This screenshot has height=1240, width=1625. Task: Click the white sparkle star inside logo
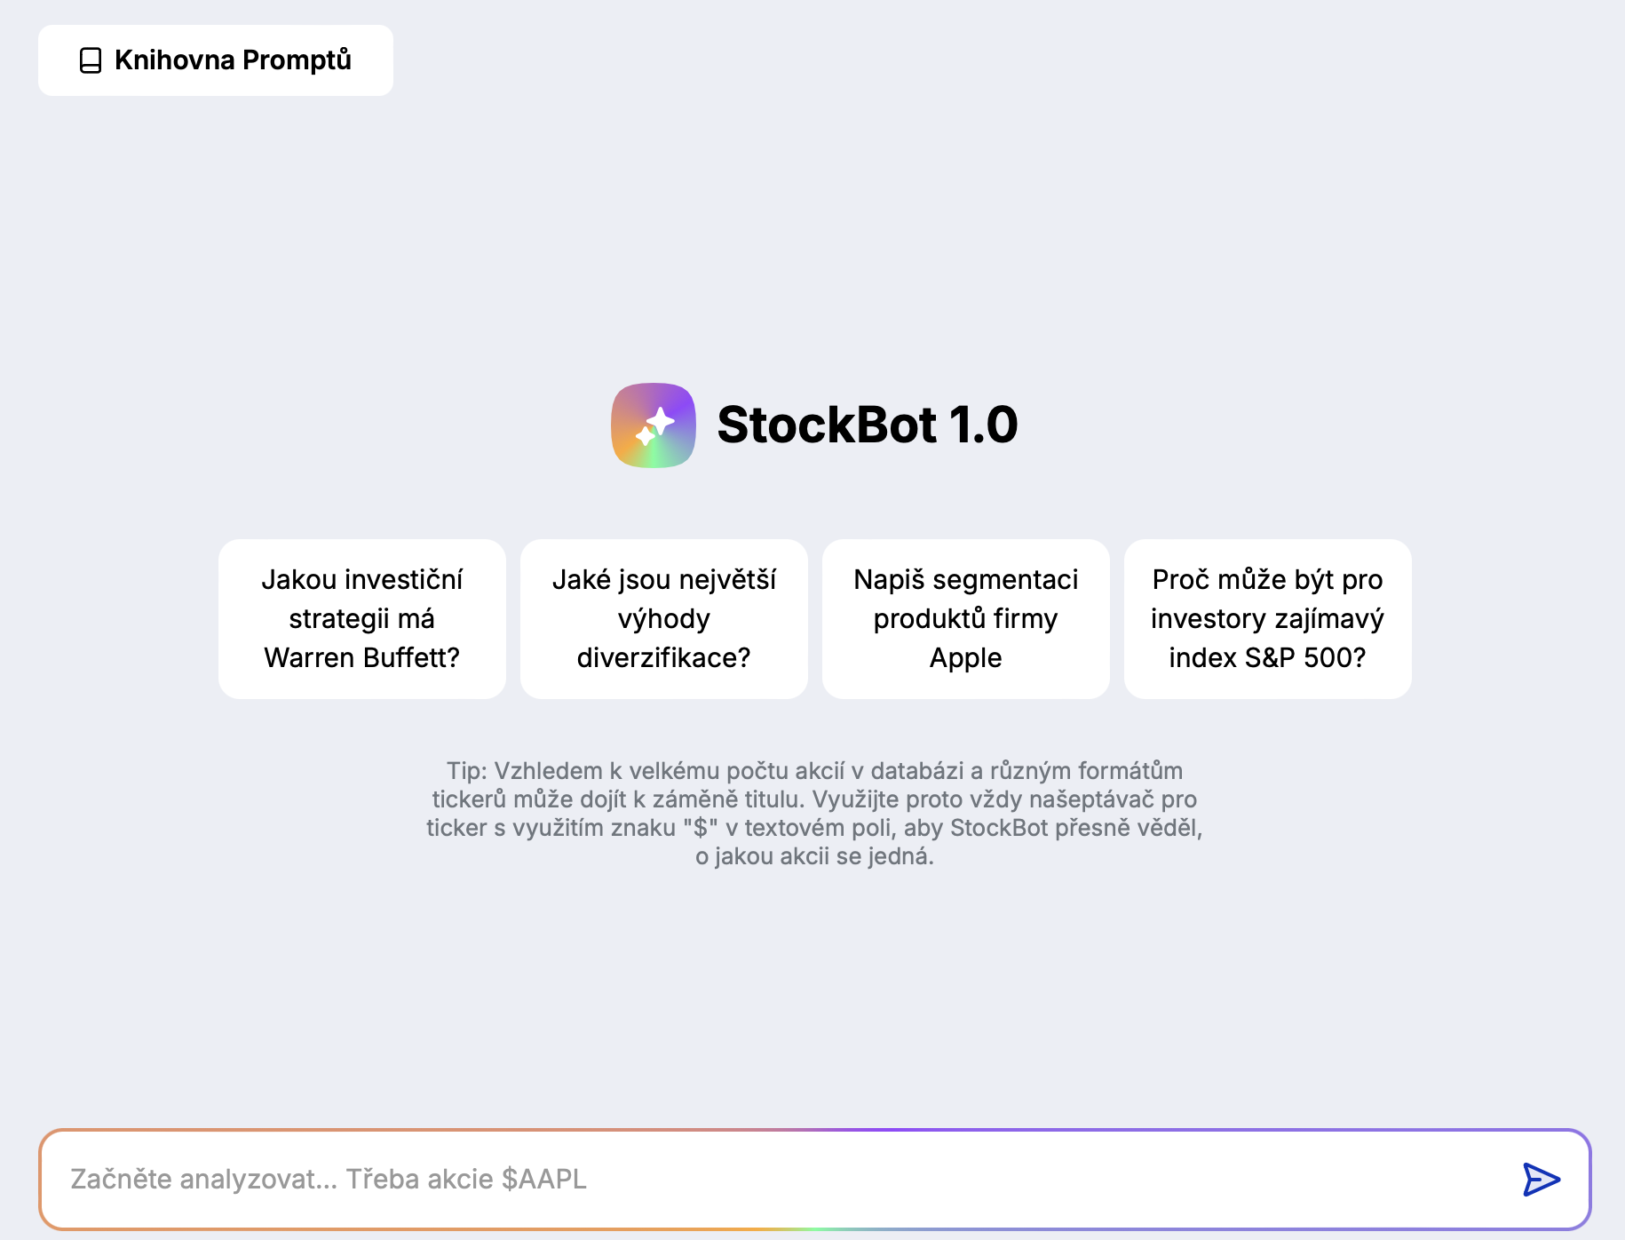pyautogui.click(x=655, y=425)
